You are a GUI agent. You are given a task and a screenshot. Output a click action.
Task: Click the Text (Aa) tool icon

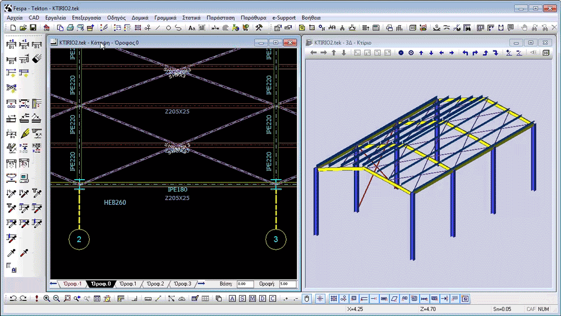point(192,28)
